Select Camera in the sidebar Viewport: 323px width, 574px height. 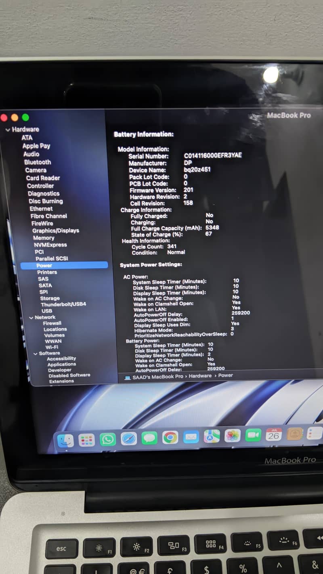[36, 170]
